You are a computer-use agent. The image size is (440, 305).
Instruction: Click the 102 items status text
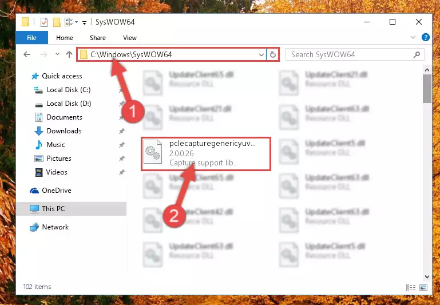tap(37, 287)
